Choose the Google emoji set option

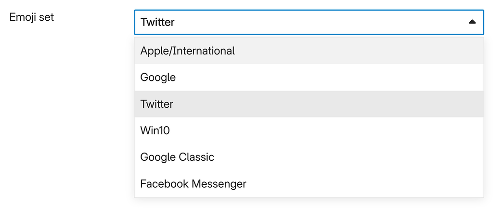click(158, 77)
